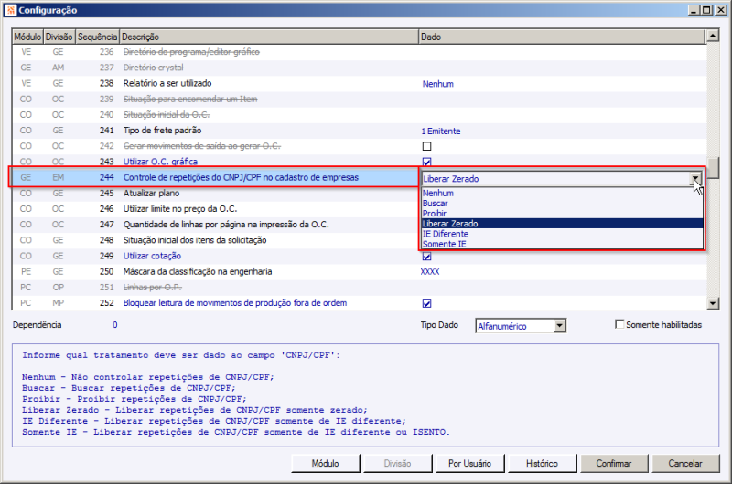Click the Dado column header
This screenshot has height=484, width=732.
click(562, 37)
